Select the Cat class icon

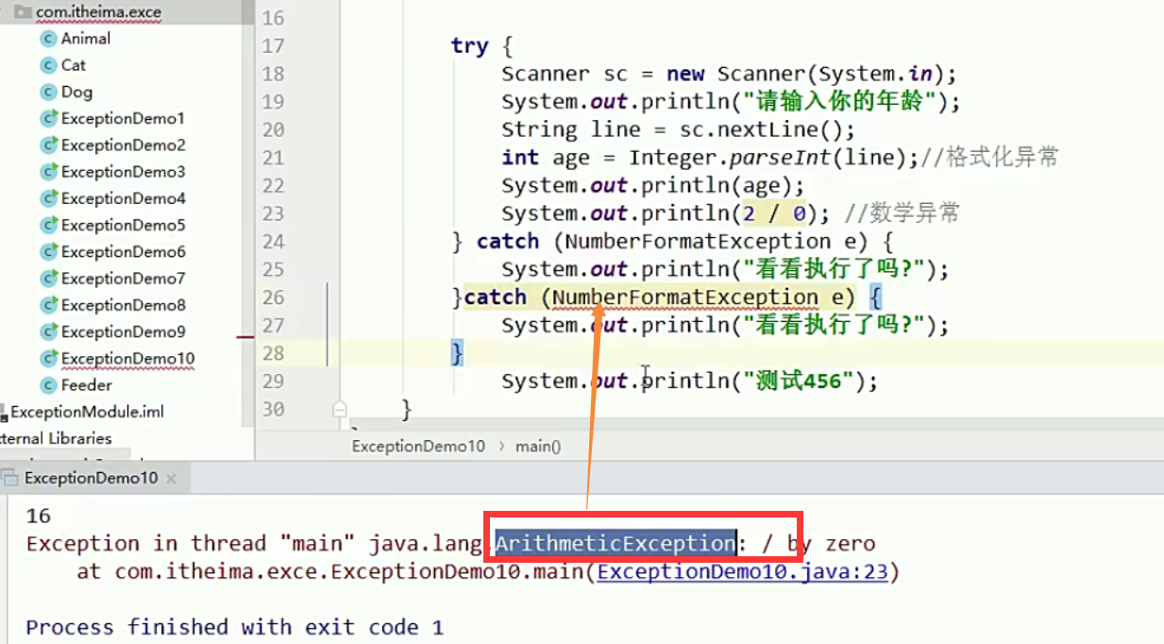[x=49, y=65]
